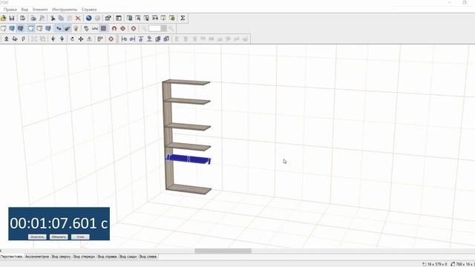Switch to the Вид справа tab
Screen dimensions: 475x267
coord(107,257)
